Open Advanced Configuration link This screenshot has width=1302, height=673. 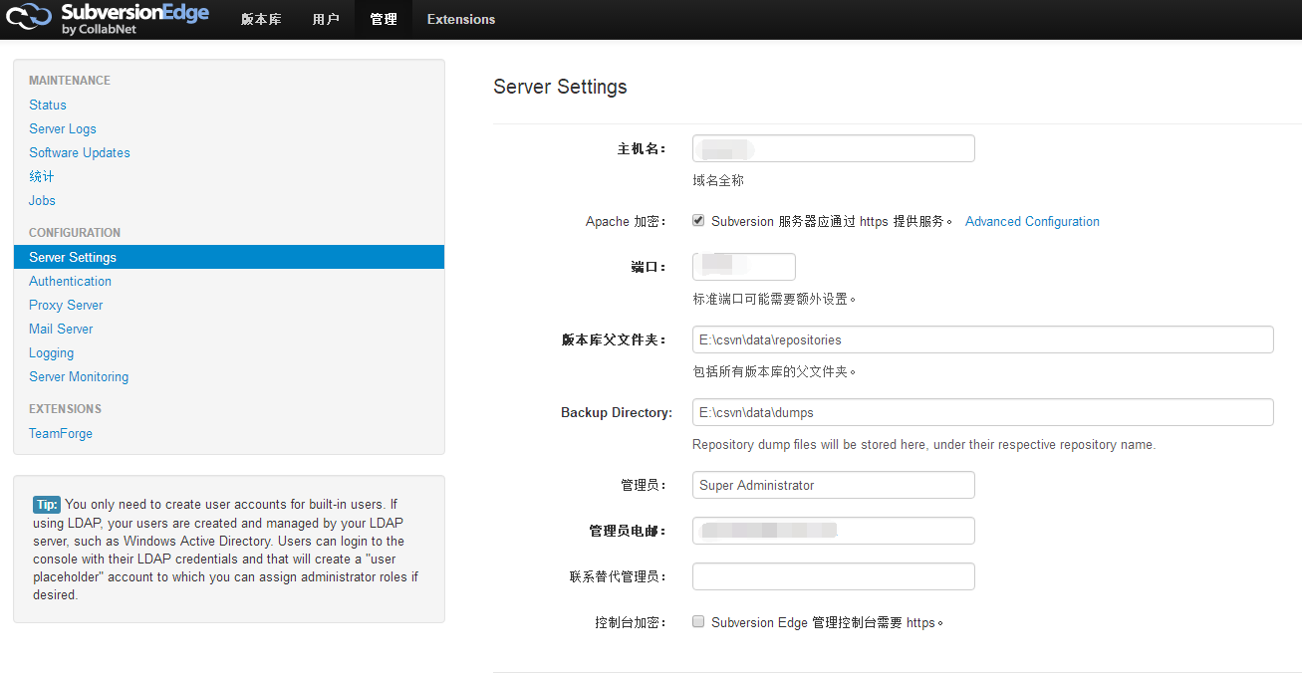point(1032,221)
